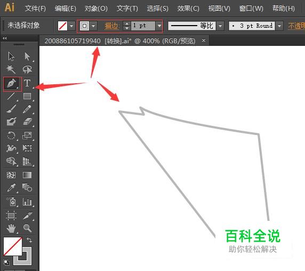Open the 选择(S) menu
Image resolution: width=305 pixels, height=271 pixels.
click(157, 9)
